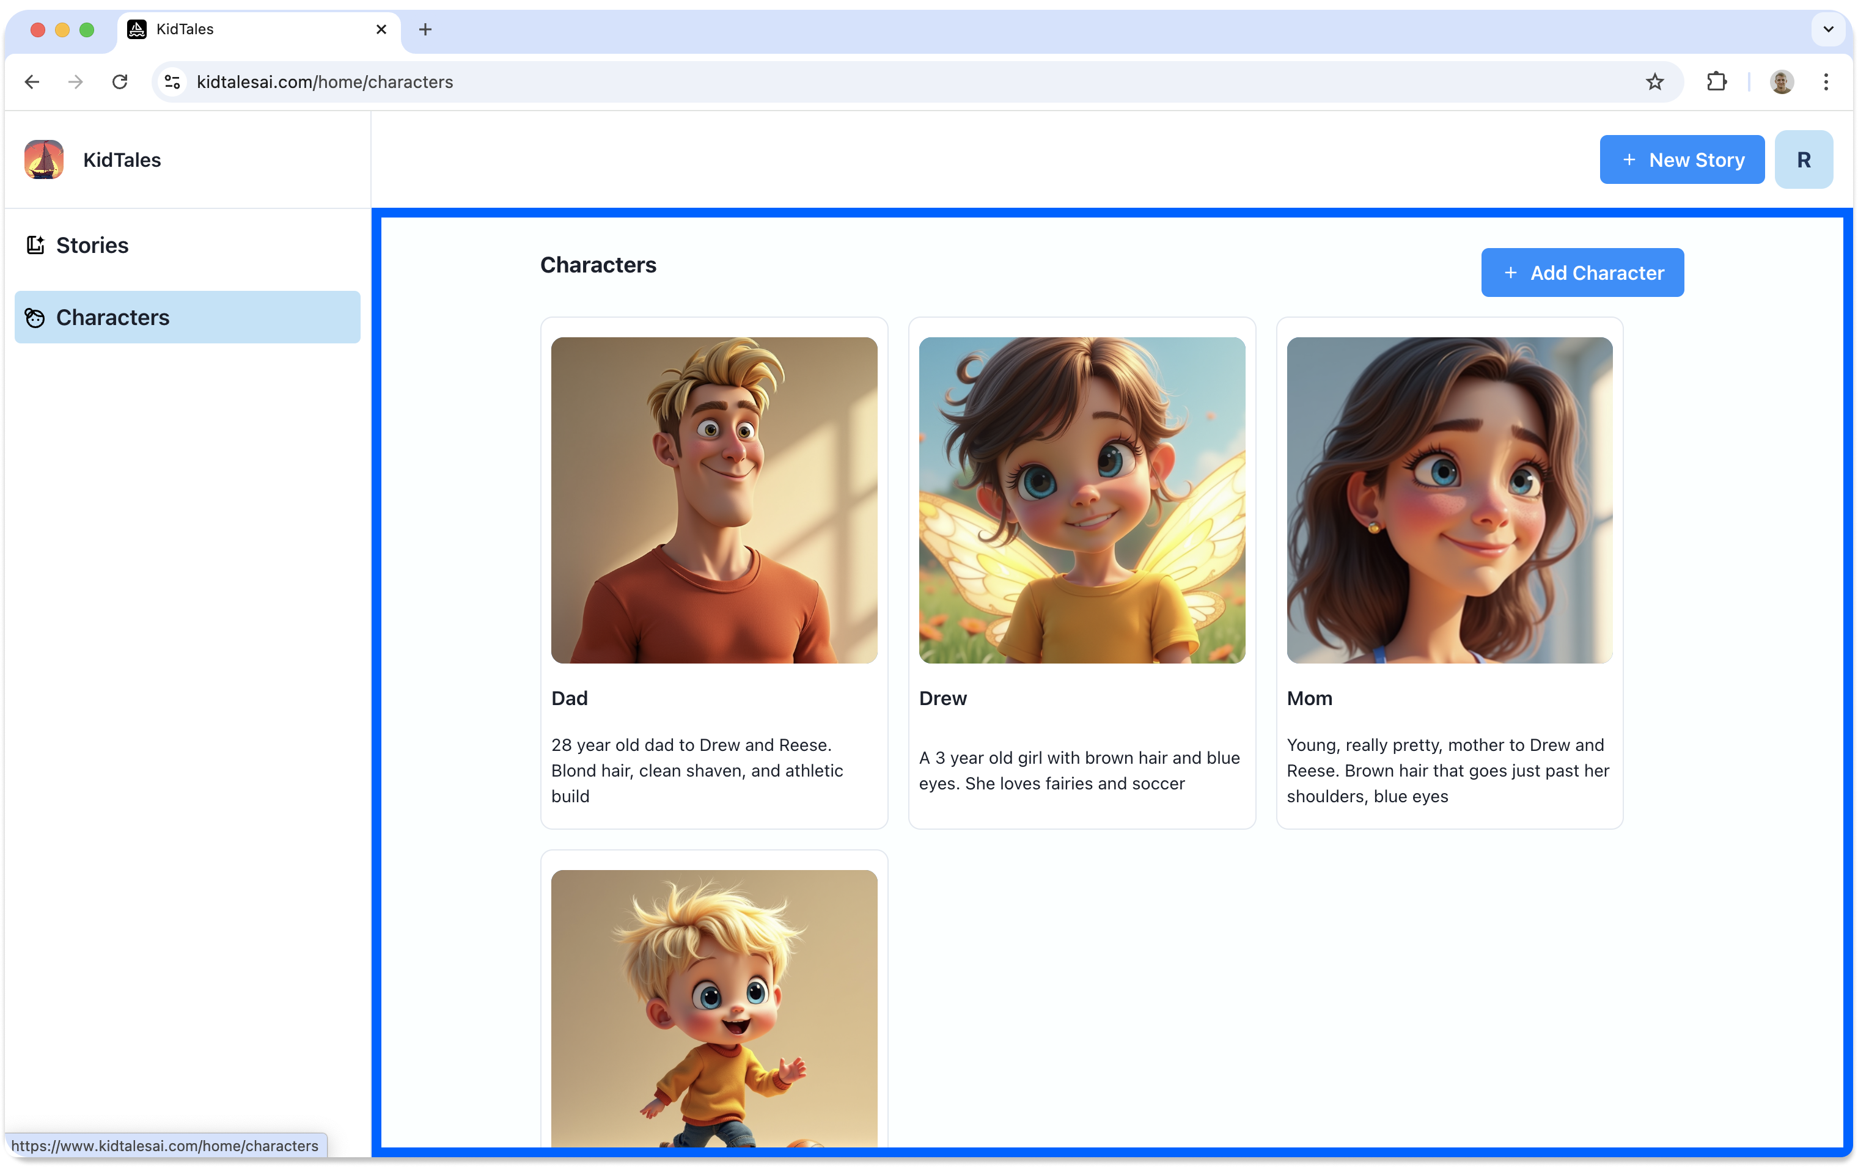This screenshot has height=1167, width=1858.
Task: Open a new browser tab
Action: click(x=425, y=29)
